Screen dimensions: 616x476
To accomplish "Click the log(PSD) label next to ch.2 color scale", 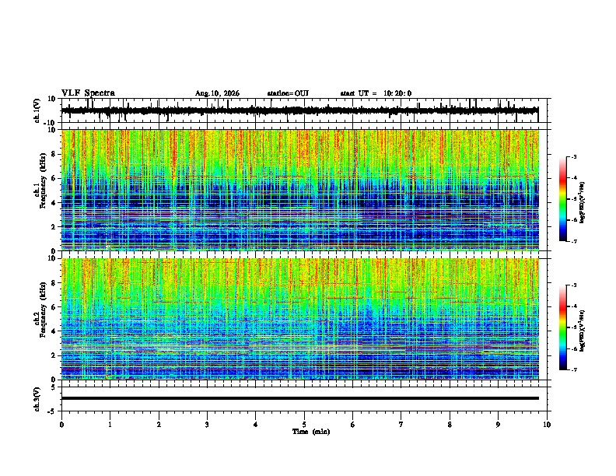I will (x=583, y=331).
